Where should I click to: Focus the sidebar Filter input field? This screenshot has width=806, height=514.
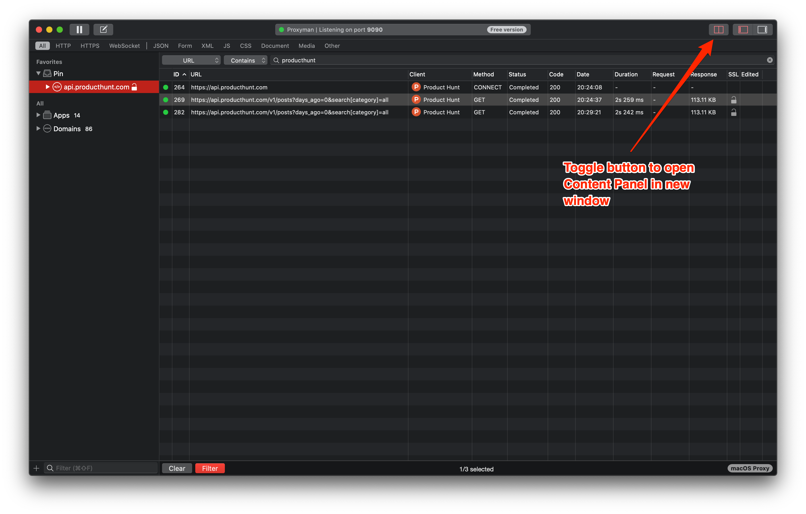coord(100,468)
